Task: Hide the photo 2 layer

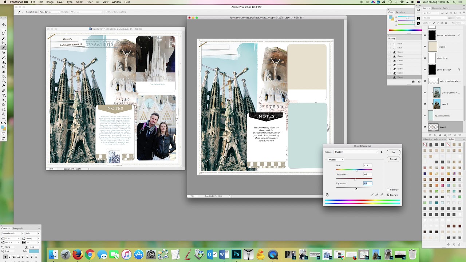Action: pyautogui.click(x=425, y=47)
